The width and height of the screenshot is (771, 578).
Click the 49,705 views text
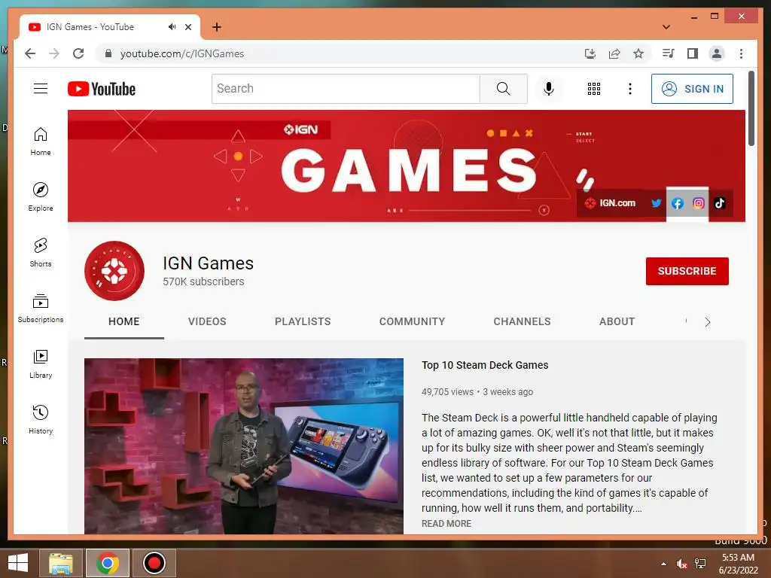(447, 391)
